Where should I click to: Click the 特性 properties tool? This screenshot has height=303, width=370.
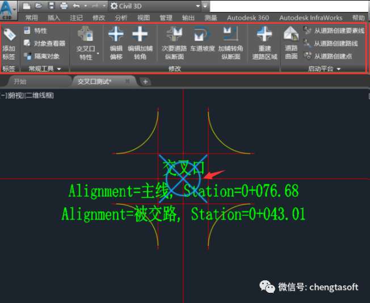[35, 31]
